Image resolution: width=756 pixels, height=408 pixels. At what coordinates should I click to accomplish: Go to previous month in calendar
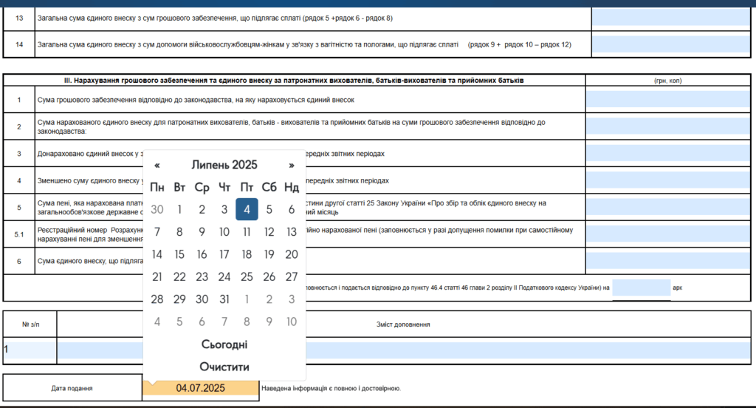tap(157, 165)
